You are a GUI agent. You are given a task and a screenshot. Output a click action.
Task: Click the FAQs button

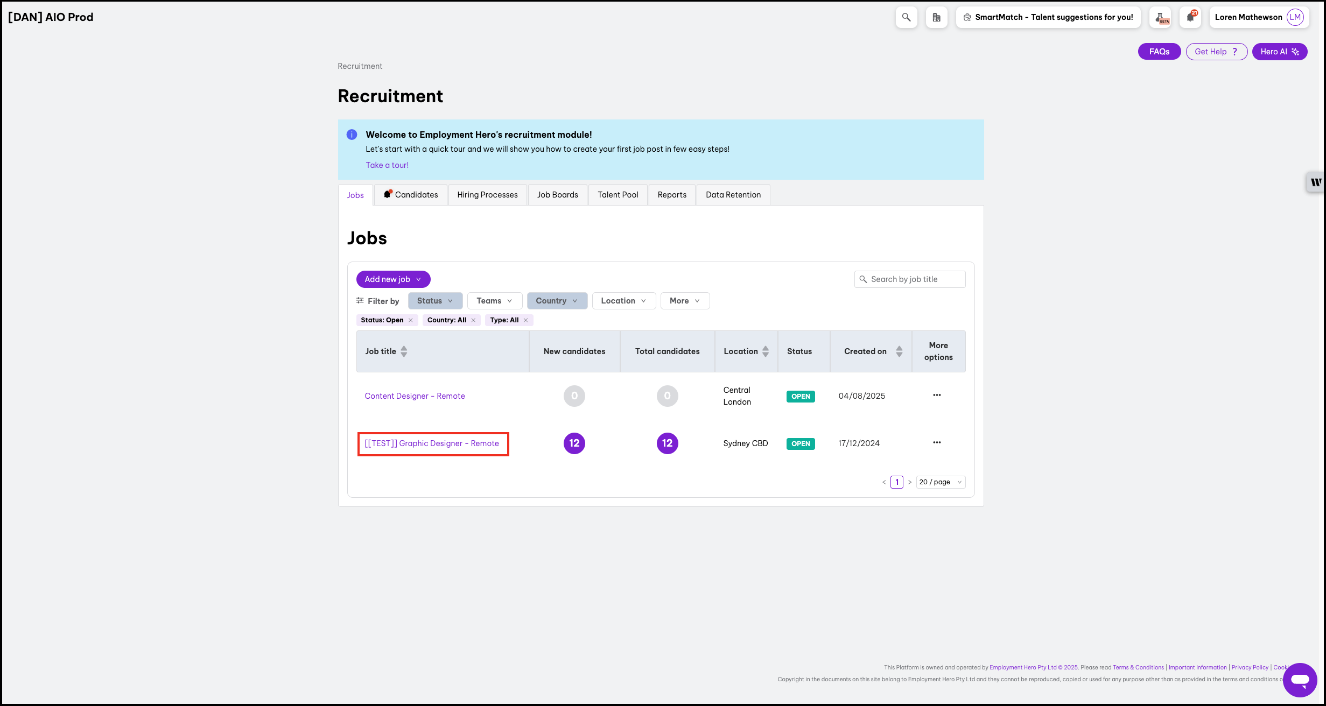pyautogui.click(x=1159, y=52)
